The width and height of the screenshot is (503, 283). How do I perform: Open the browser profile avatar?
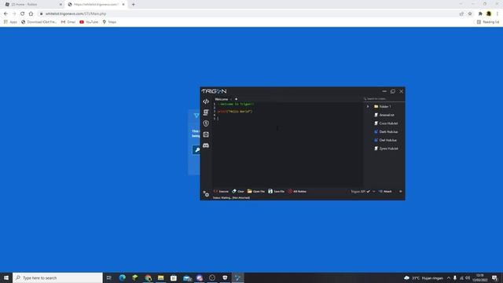489,14
